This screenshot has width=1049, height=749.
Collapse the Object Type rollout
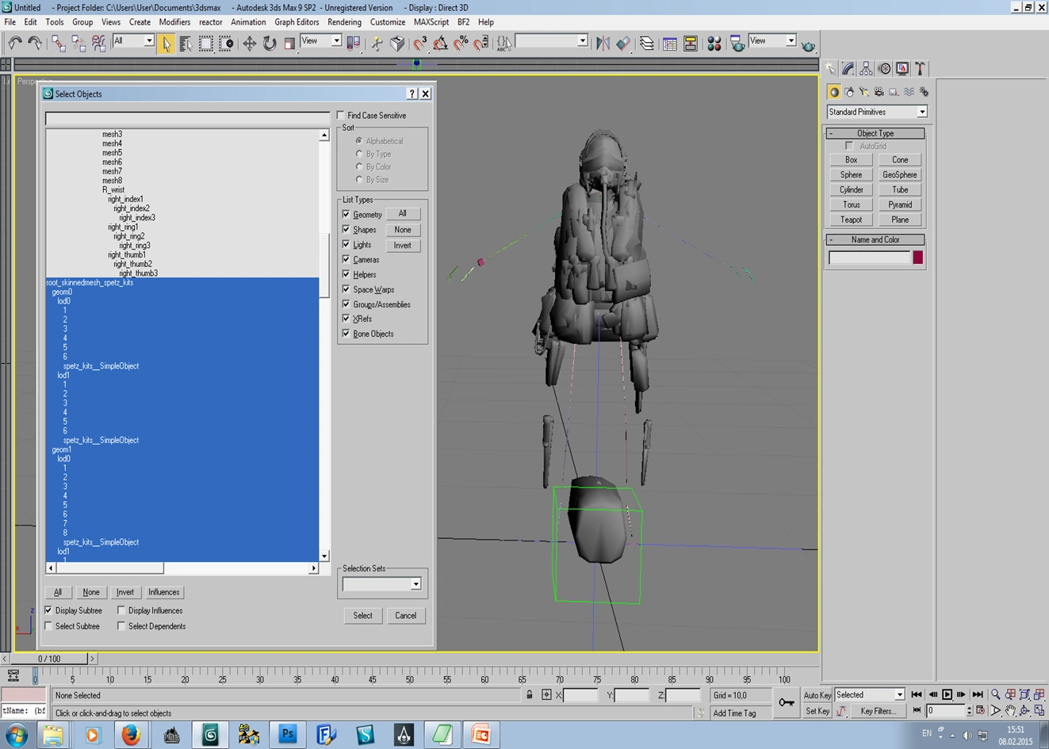tap(875, 133)
